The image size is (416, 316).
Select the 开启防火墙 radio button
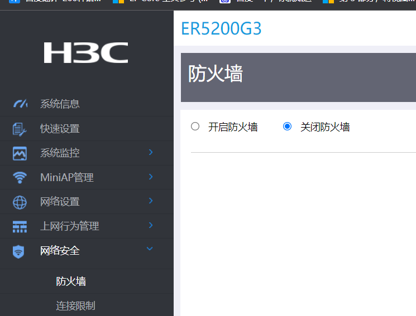click(195, 127)
